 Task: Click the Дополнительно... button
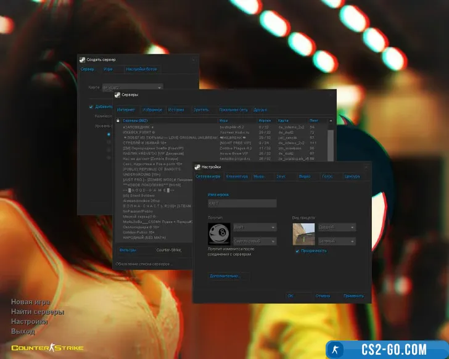click(225, 276)
